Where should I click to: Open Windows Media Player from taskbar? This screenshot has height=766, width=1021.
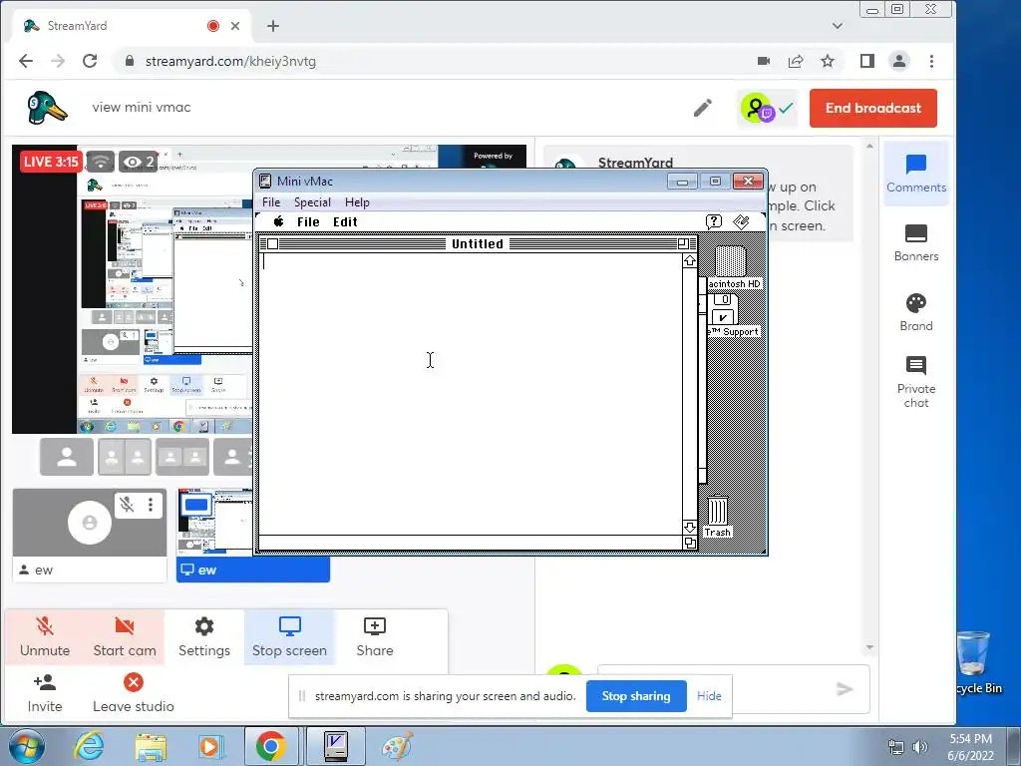pyautogui.click(x=210, y=746)
